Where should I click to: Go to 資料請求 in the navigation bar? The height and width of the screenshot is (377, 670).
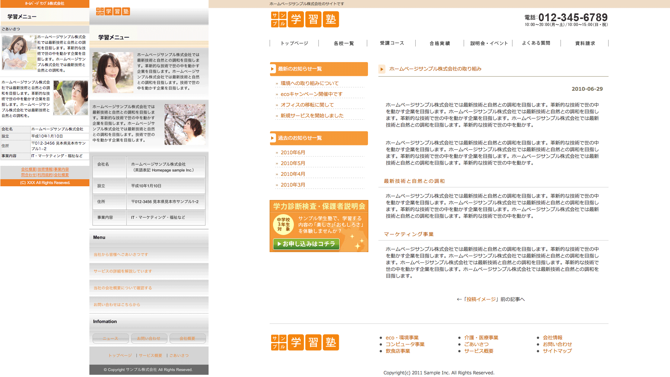click(x=585, y=43)
